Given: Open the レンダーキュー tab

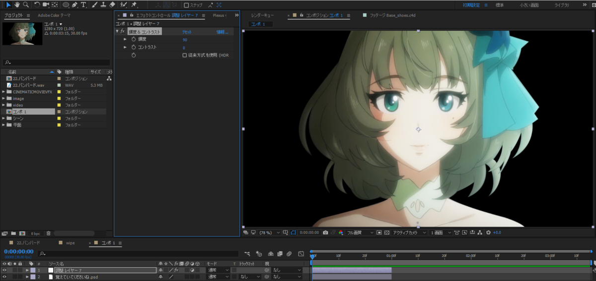Looking at the screenshot, I should pyautogui.click(x=262, y=15).
